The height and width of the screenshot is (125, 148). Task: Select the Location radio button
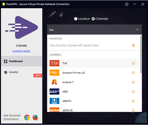[x=75, y=19]
